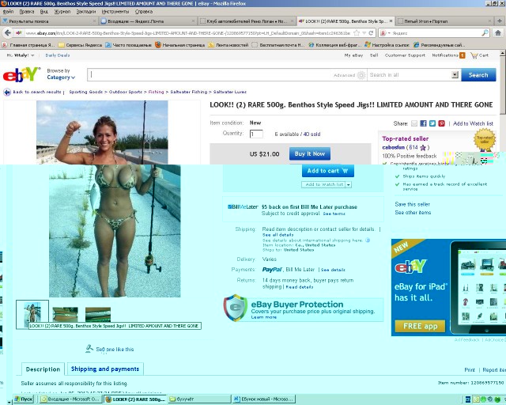The image size is (506, 405).
Task: Switch to the Пятый Угол Портал tab
Action: point(444,21)
